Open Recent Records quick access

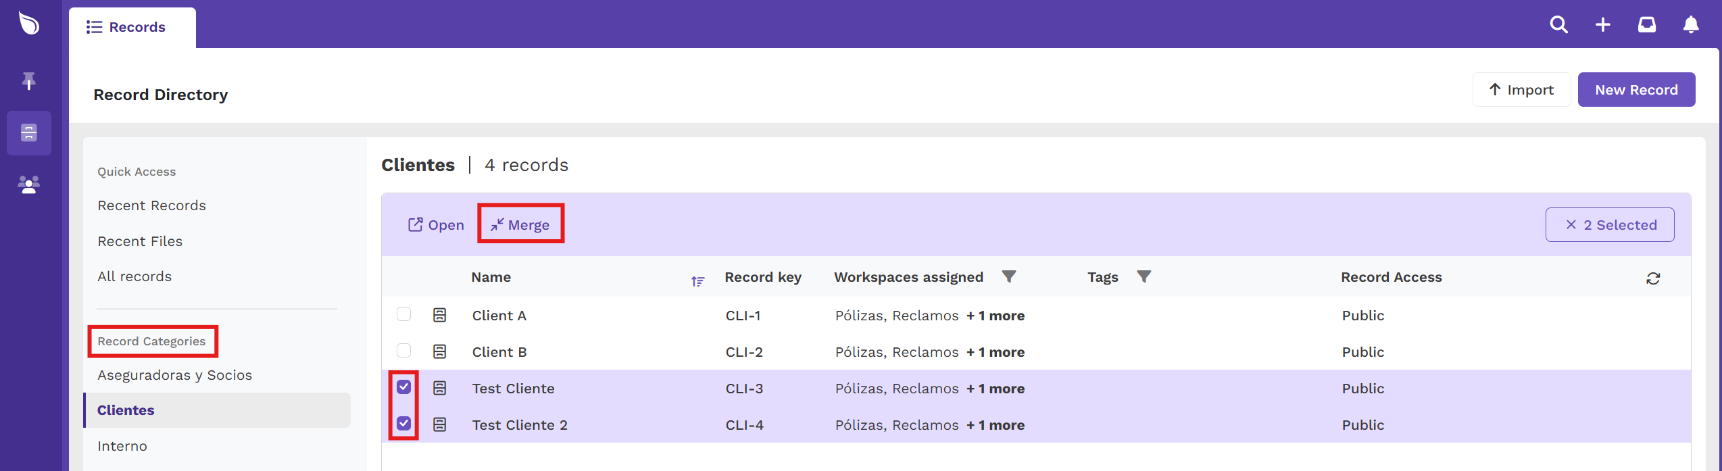151,205
